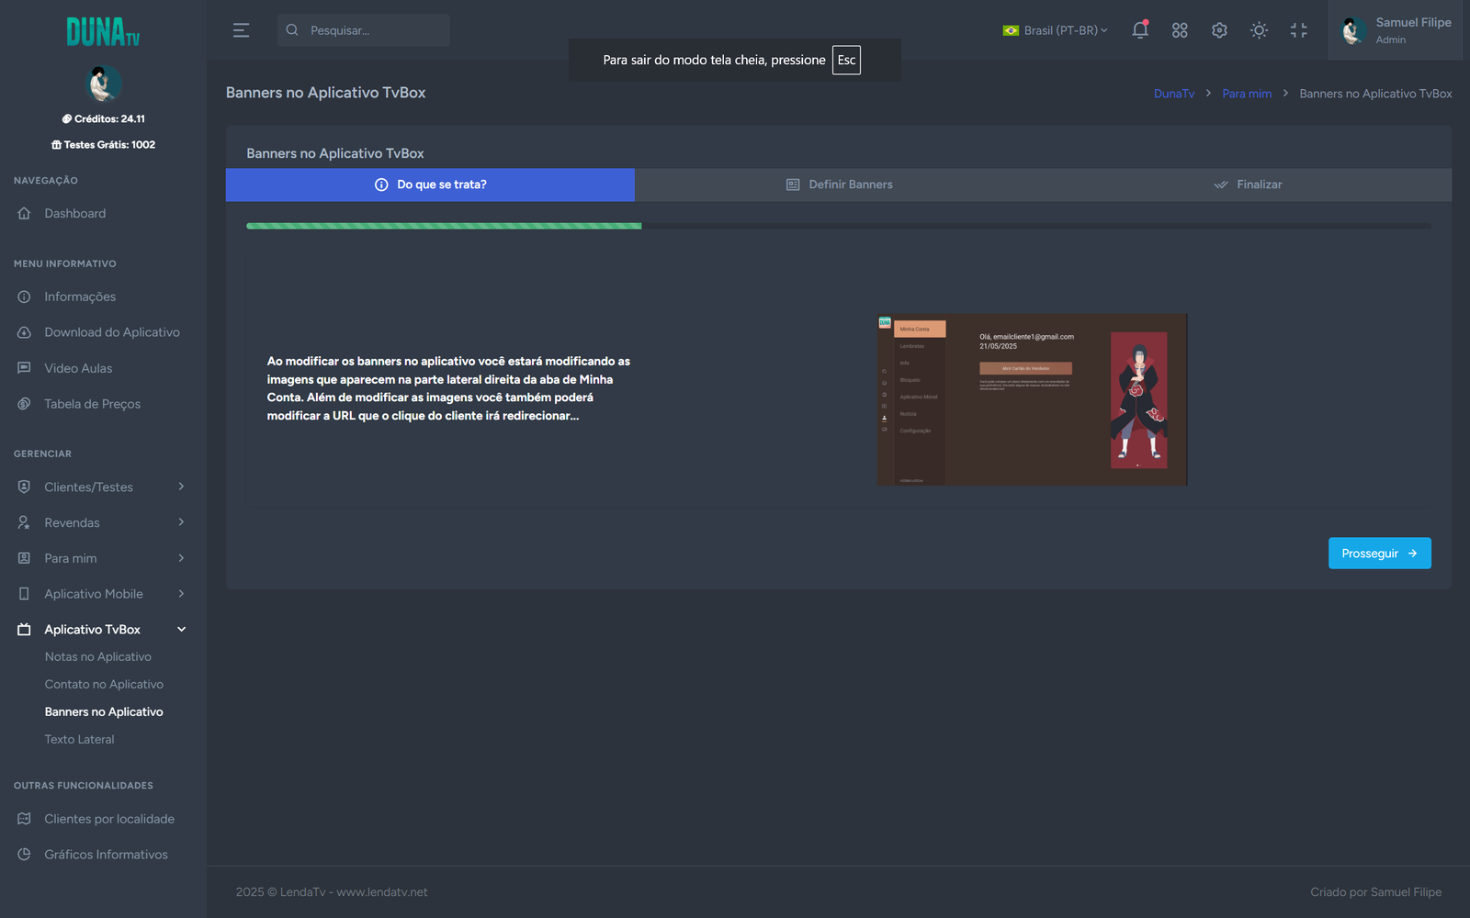This screenshot has width=1470, height=918.
Task: Click the Dashboard home icon
Action: 24,213
